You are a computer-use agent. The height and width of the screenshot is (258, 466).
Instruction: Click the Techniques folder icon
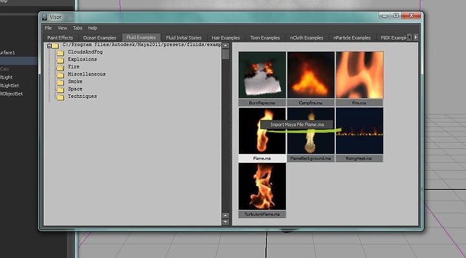(61, 97)
